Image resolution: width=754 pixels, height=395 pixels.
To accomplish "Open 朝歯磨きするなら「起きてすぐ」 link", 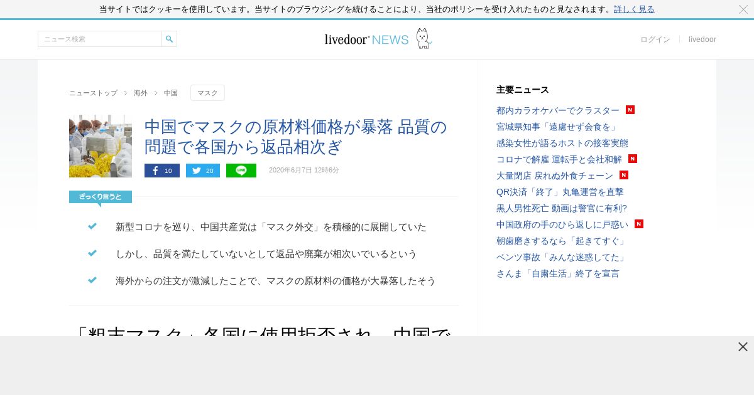I will click(x=562, y=241).
